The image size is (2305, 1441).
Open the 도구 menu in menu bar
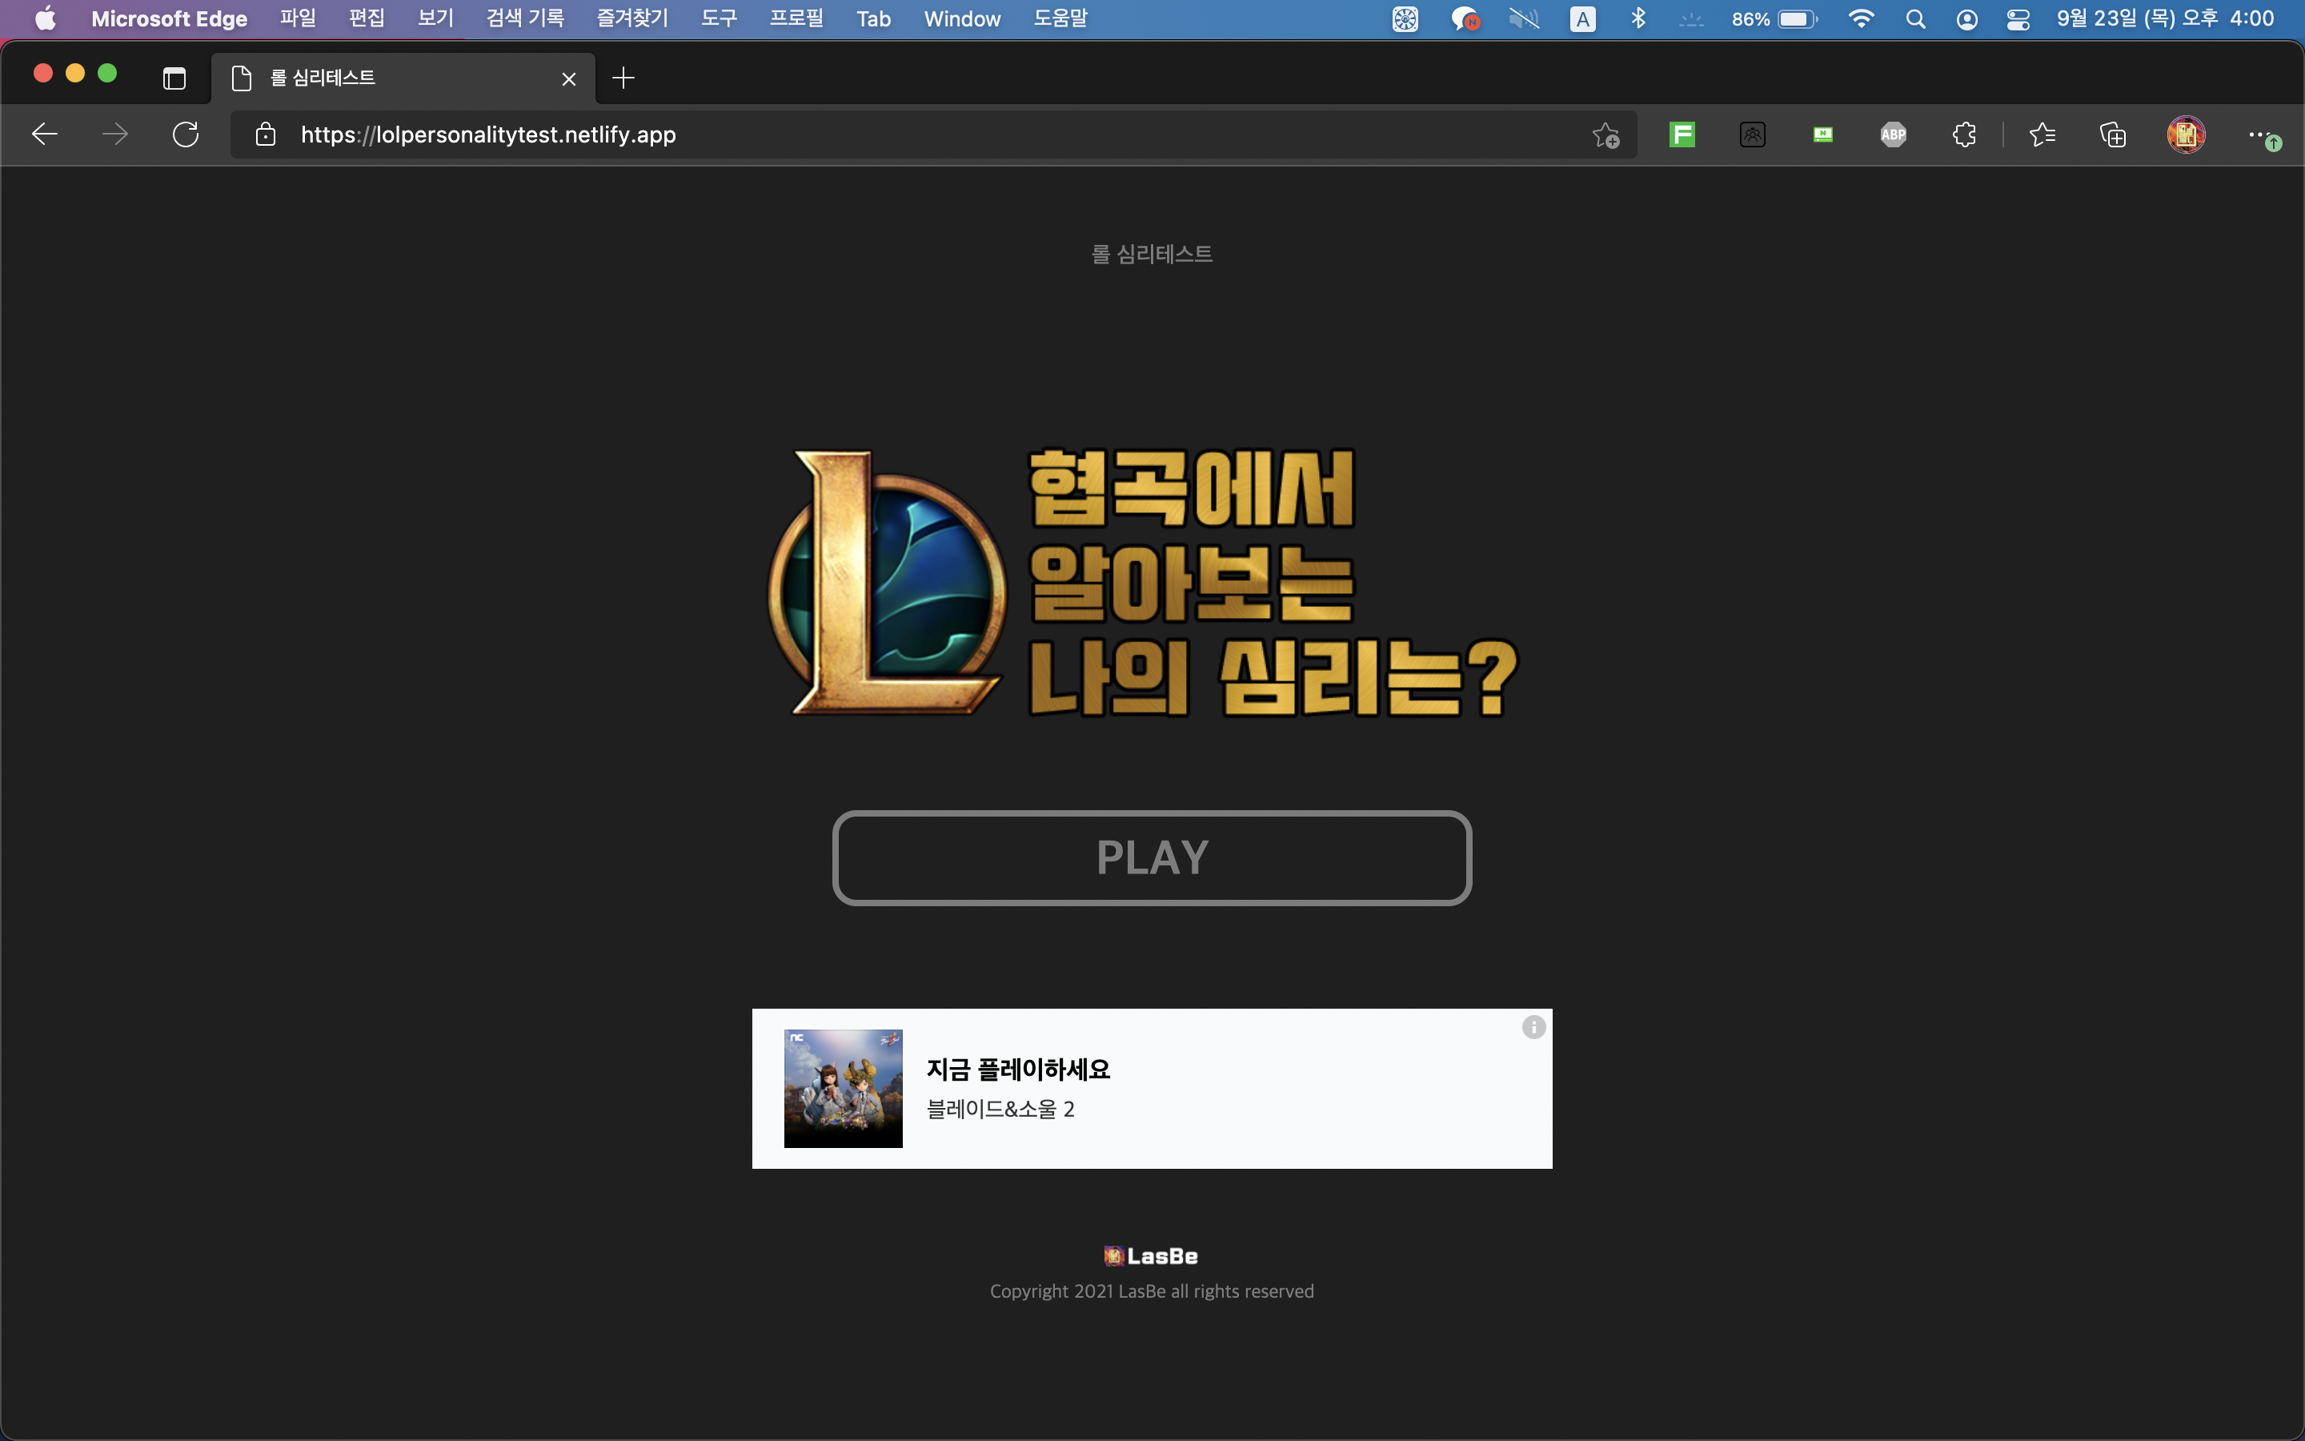point(720,19)
